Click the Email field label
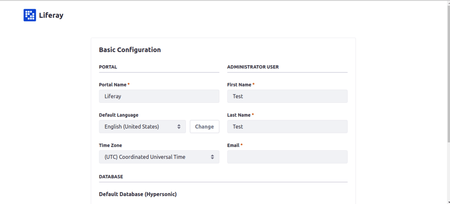This screenshot has width=450, height=204. point(234,145)
